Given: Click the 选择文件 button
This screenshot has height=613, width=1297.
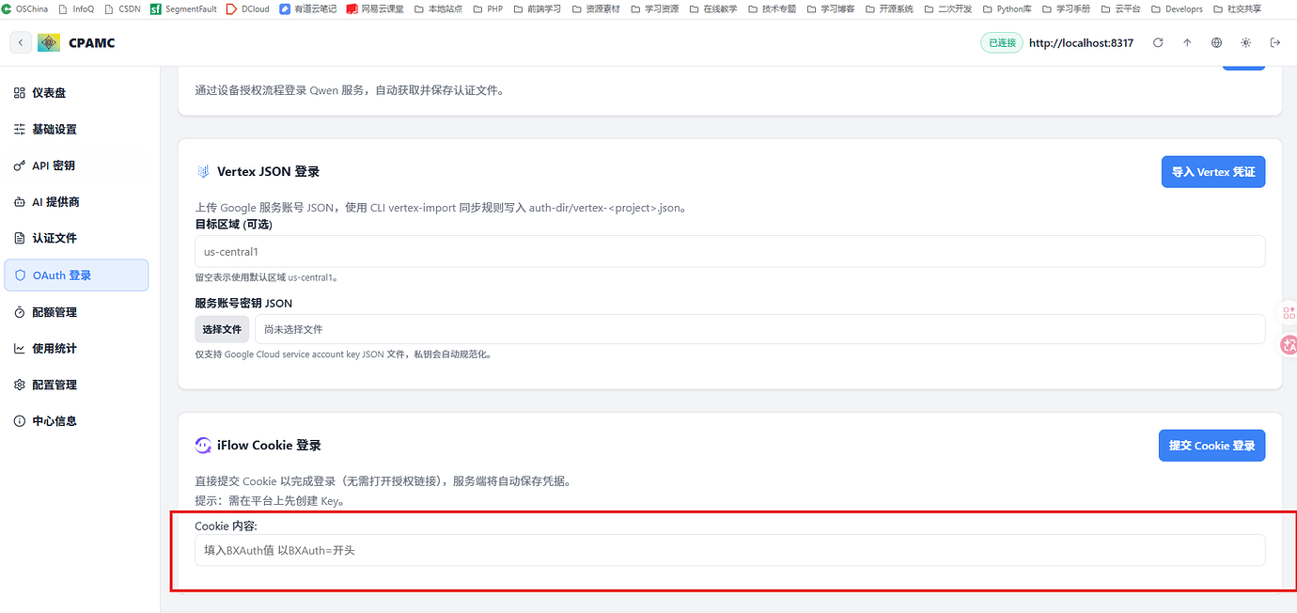Looking at the screenshot, I should pyautogui.click(x=222, y=329).
